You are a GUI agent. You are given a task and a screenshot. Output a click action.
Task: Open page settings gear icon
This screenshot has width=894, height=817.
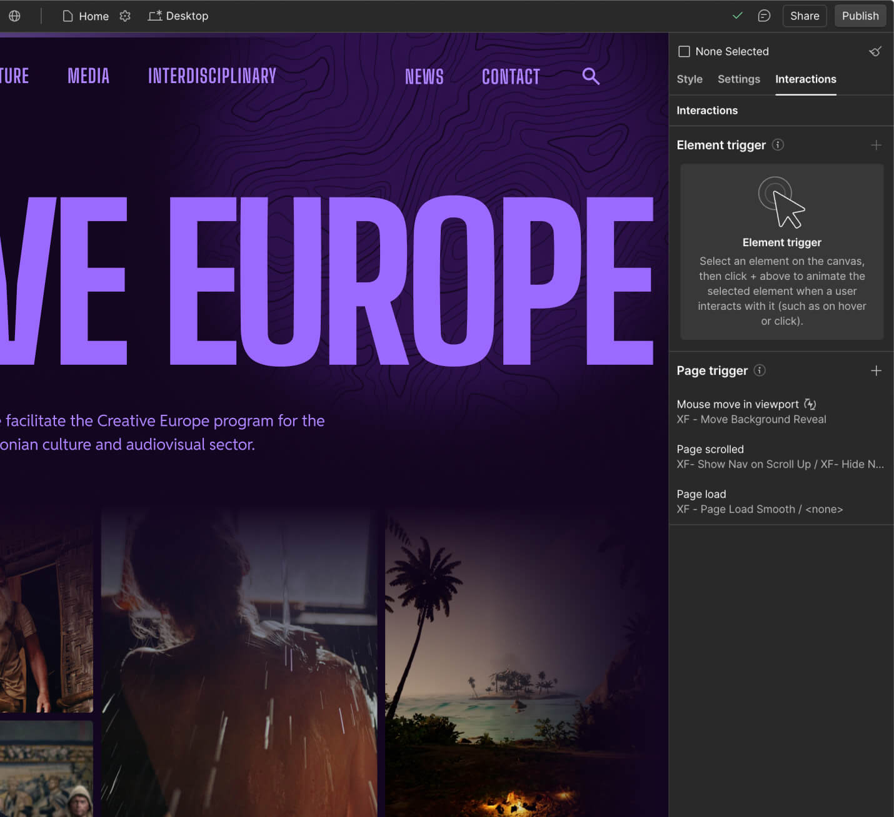[x=125, y=16]
